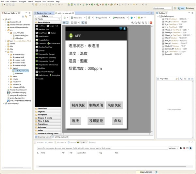This screenshot has height=174, width=196.
Task: Select video.xml in the layout folder
Action: click(x=18, y=74)
